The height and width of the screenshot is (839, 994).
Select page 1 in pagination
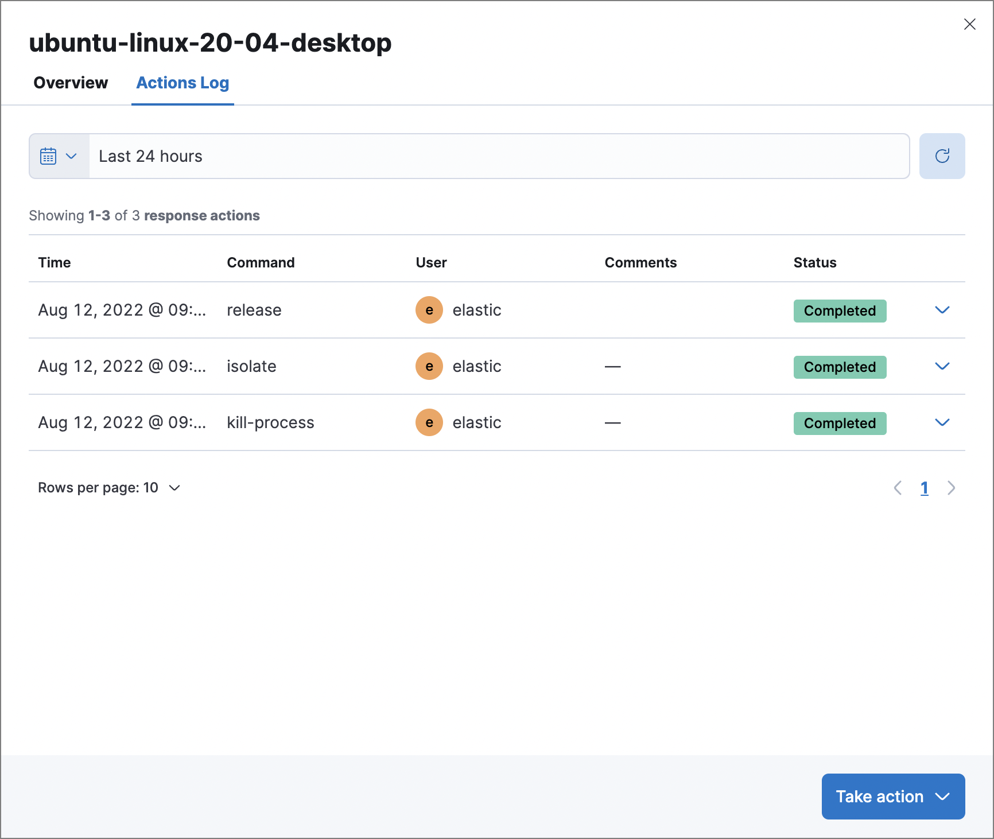(x=925, y=488)
